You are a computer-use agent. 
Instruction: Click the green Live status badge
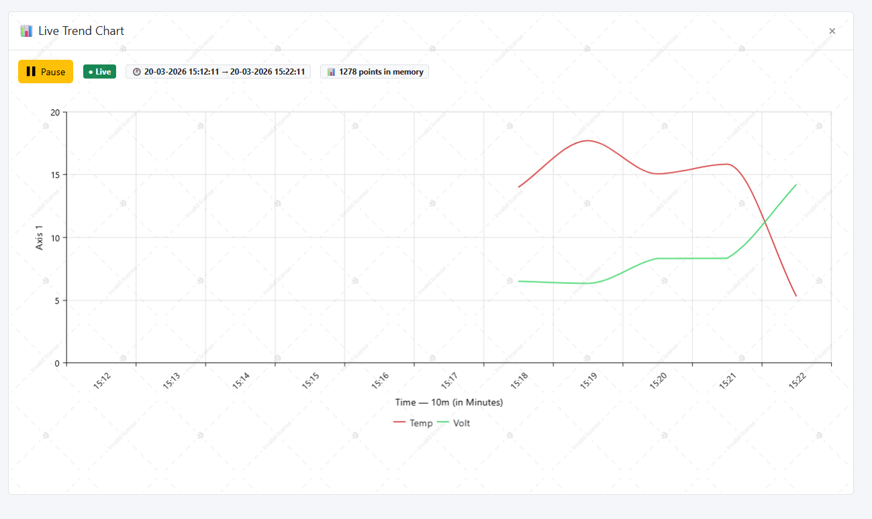coord(99,72)
